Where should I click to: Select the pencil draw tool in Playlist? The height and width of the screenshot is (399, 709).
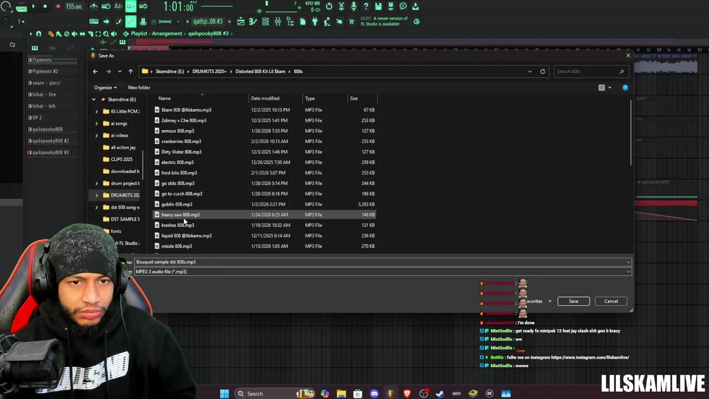(x=51, y=34)
